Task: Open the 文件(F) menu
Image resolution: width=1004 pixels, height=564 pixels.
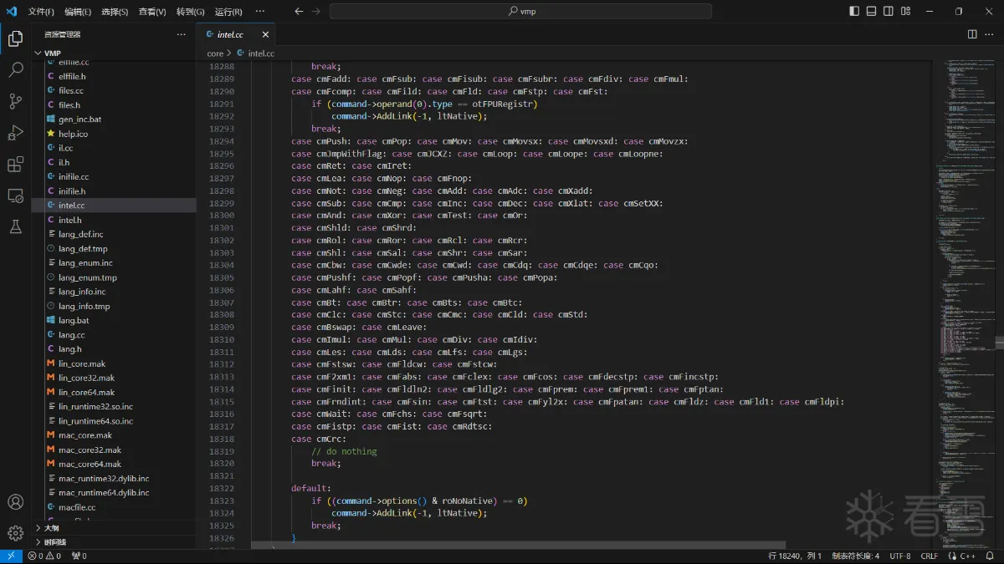Action: [41, 12]
